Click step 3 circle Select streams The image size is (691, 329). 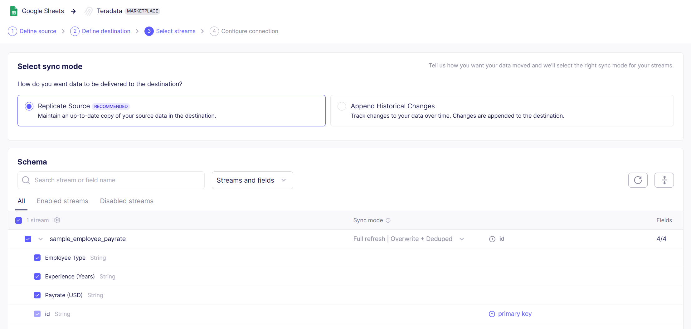(x=149, y=31)
